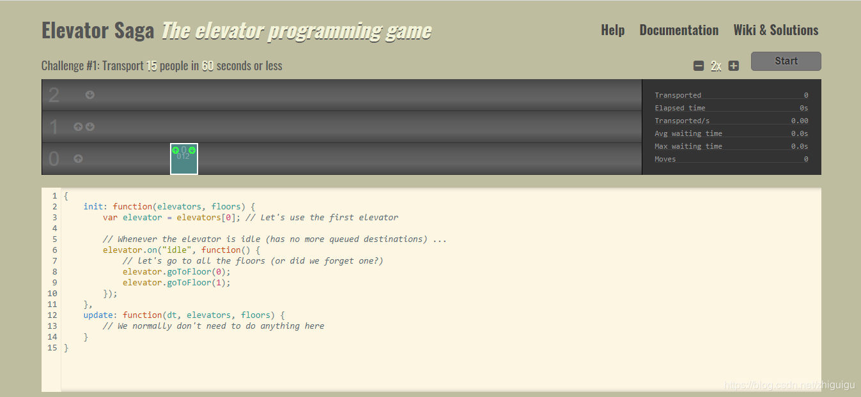The image size is (861, 397).
Task: Click the 'go to all the floors' comment
Action: (253, 261)
